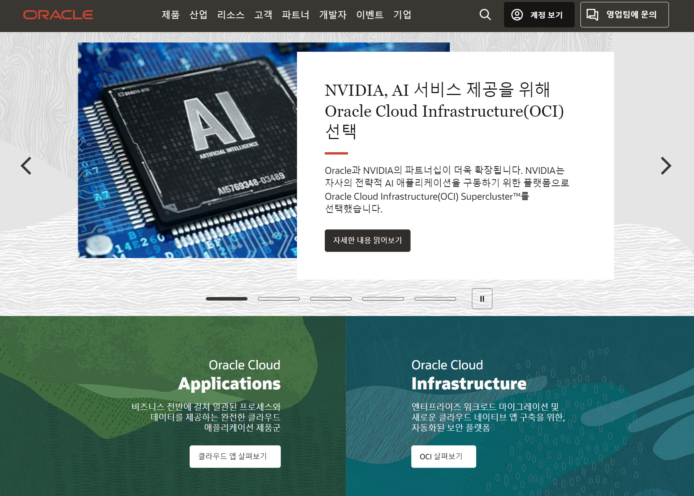Image resolution: width=694 pixels, height=496 pixels.
Task: Select the fourth carousel slide indicator
Action: pos(383,299)
